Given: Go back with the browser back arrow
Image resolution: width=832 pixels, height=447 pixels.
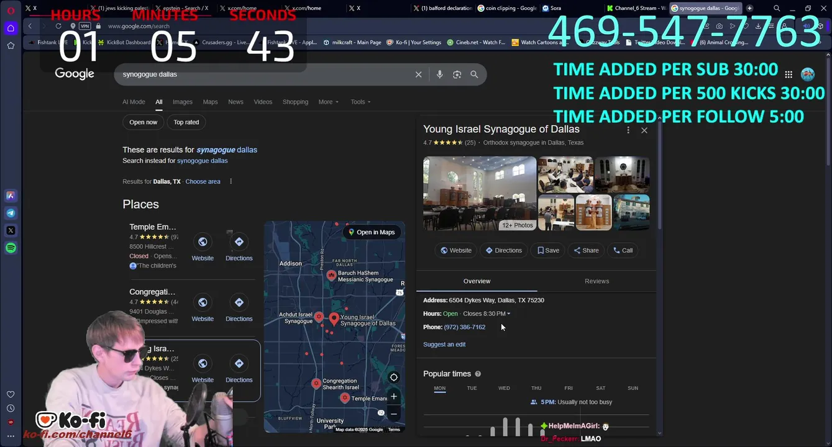Looking at the screenshot, I should point(30,26).
